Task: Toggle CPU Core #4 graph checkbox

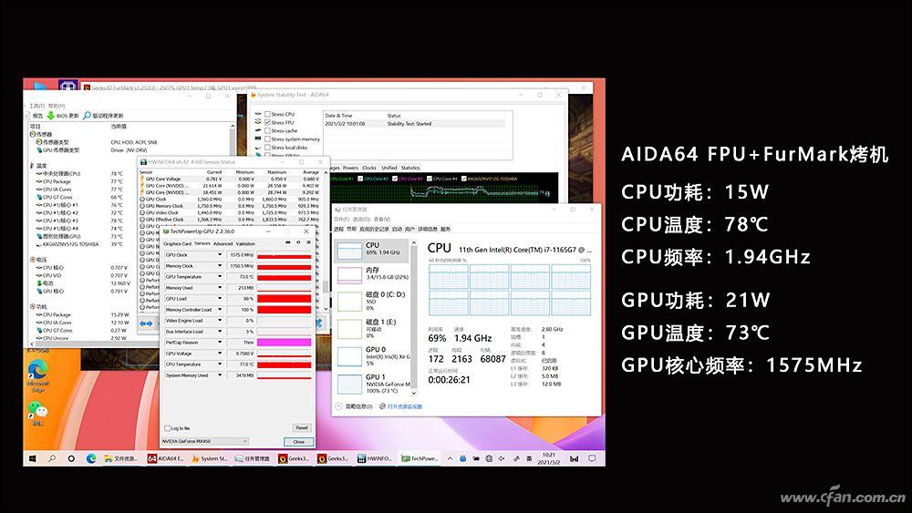Action: coord(430,179)
